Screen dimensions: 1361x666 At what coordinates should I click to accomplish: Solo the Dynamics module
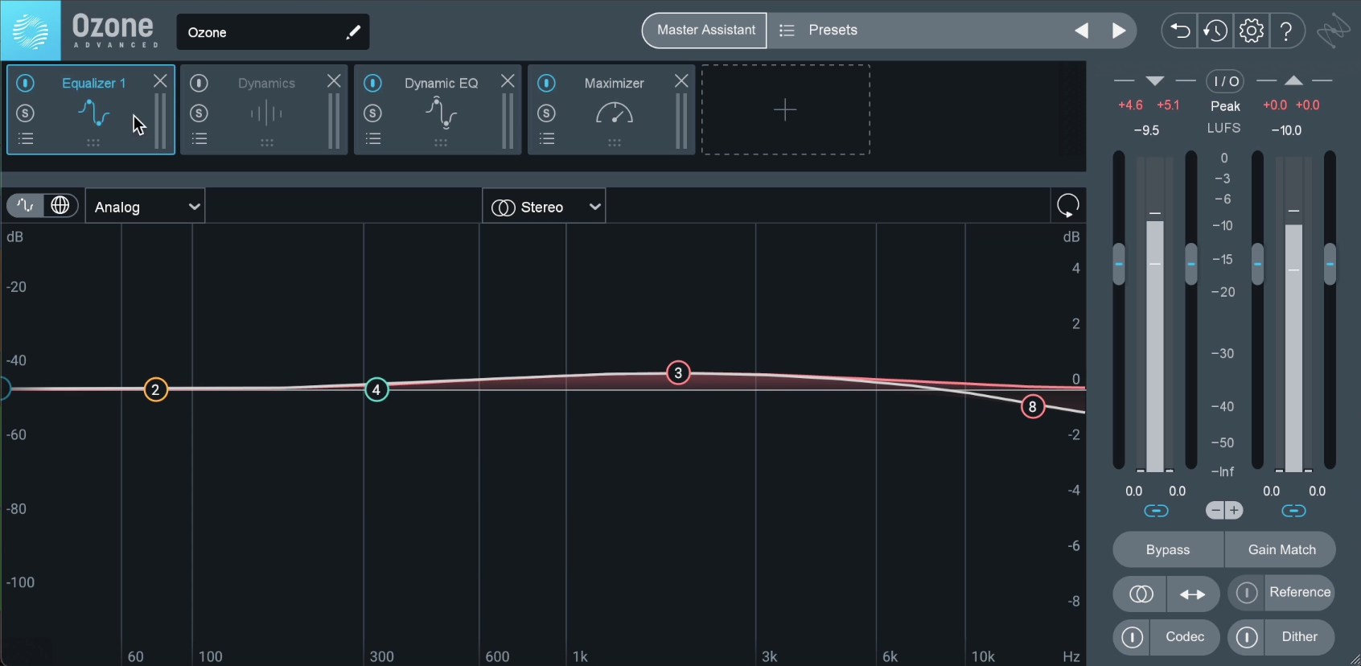[x=199, y=113]
